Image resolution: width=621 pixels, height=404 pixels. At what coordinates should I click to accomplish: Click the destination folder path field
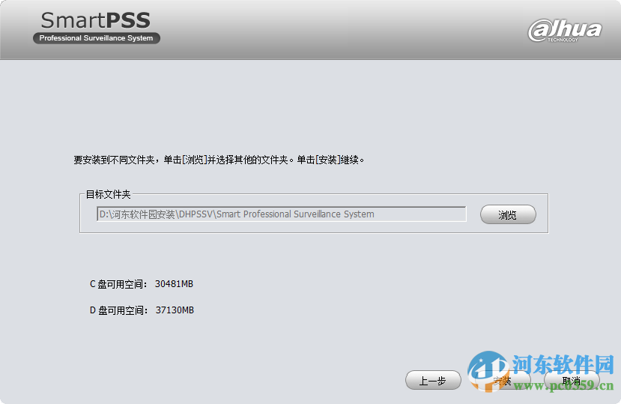(282, 214)
